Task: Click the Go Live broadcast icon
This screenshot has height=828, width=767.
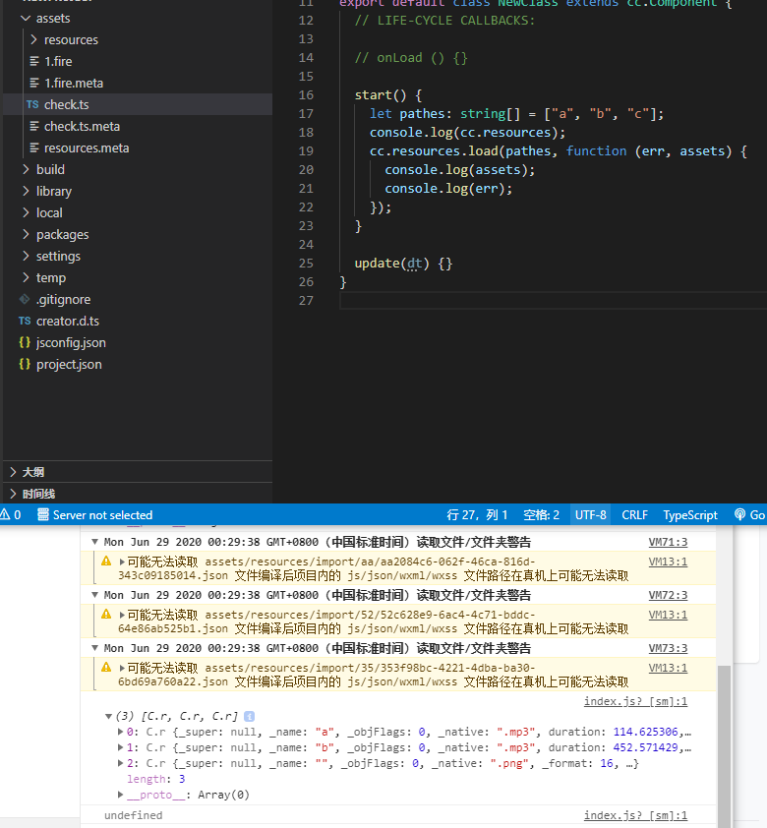Action: (740, 515)
